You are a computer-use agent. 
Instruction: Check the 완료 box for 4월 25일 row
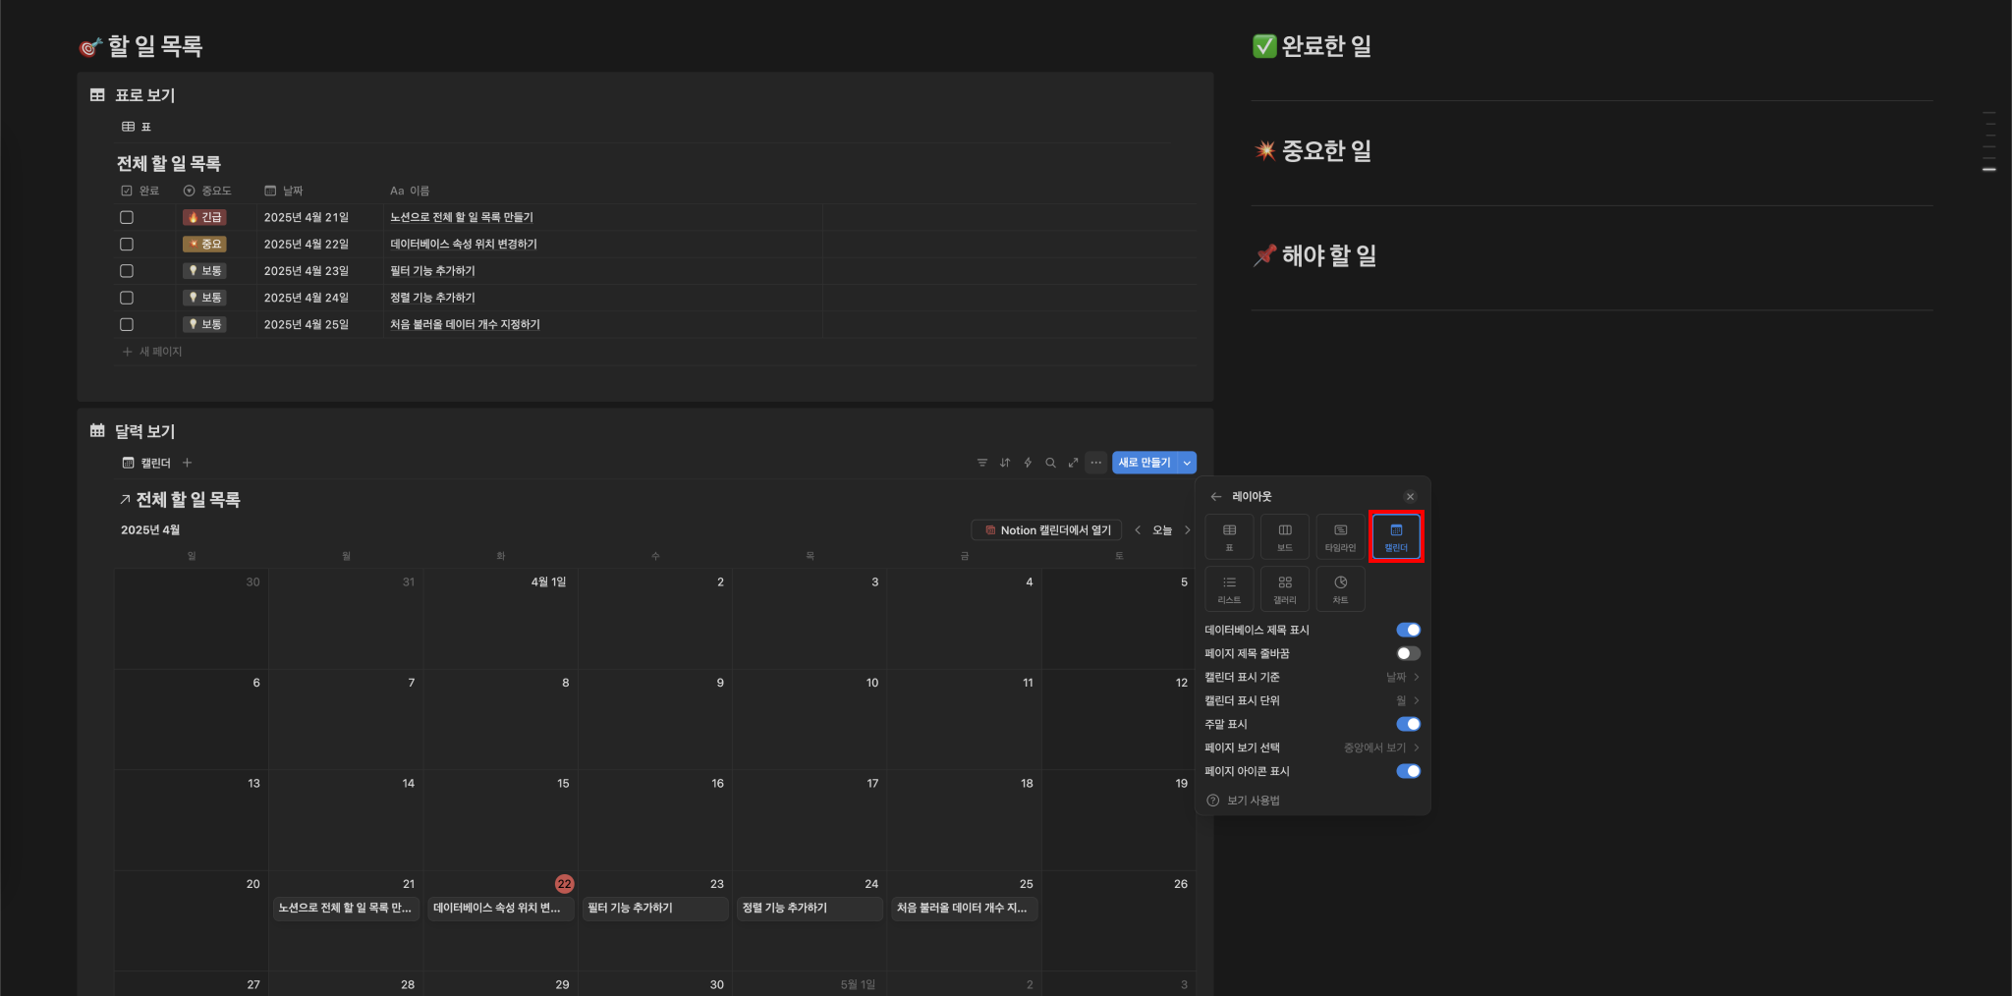[x=127, y=324]
